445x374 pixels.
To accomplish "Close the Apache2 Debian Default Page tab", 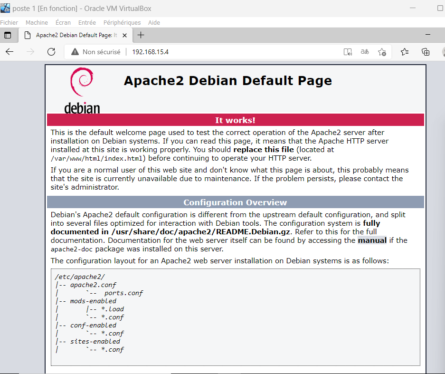I will pyautogui.click(x=125, y=35).
